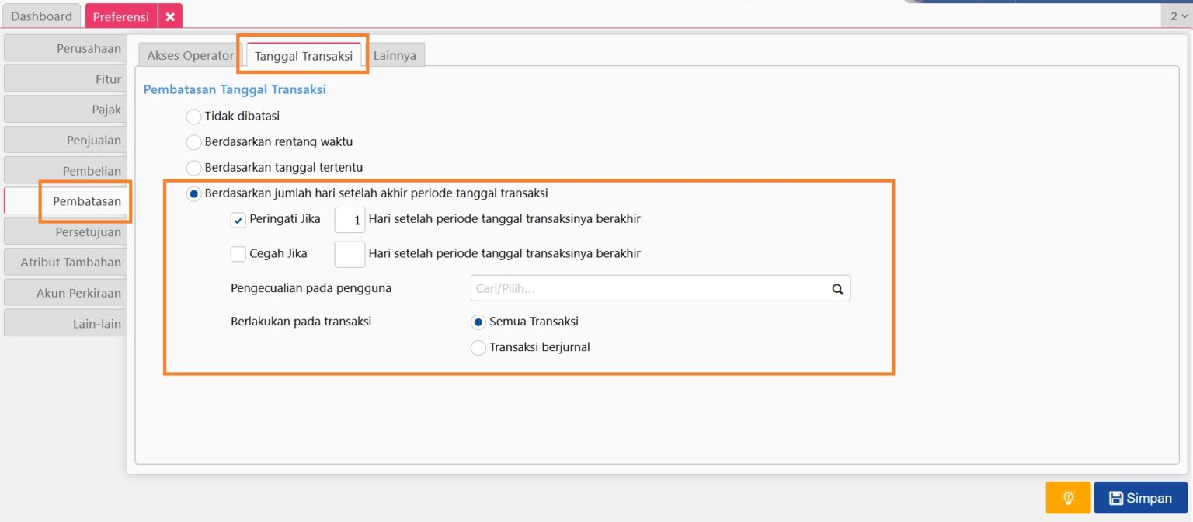Uncheck the Peringati Jika checkbox
The width and height of the screenshot is (1193, 522).
click(x=238, y=219)
